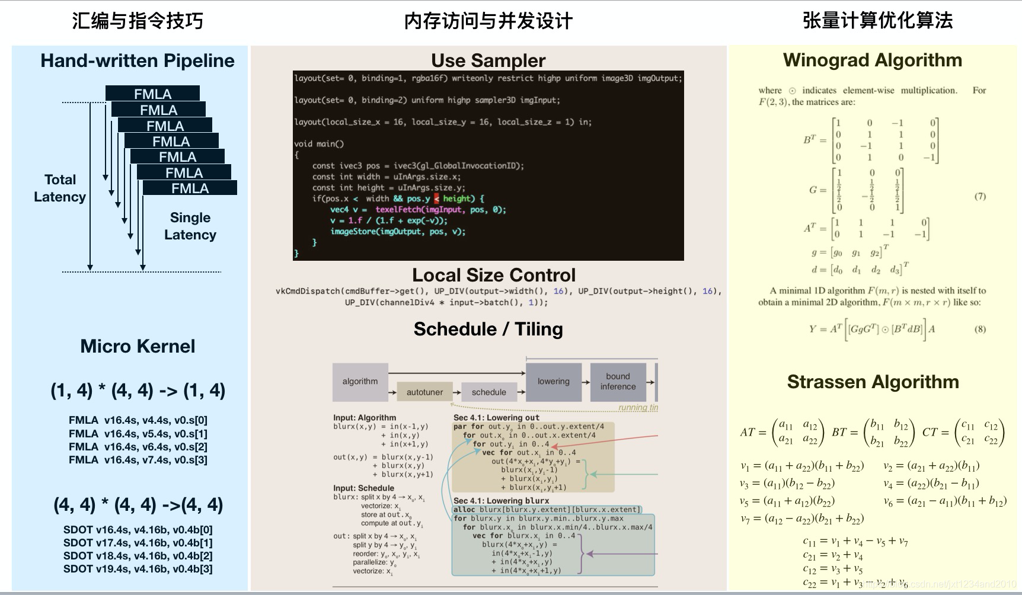This screenshot has width=1022, height=595.
Task: Click the 'imageStore(imgOutput, pos, v);' line
Action: [x=398, y=232]
